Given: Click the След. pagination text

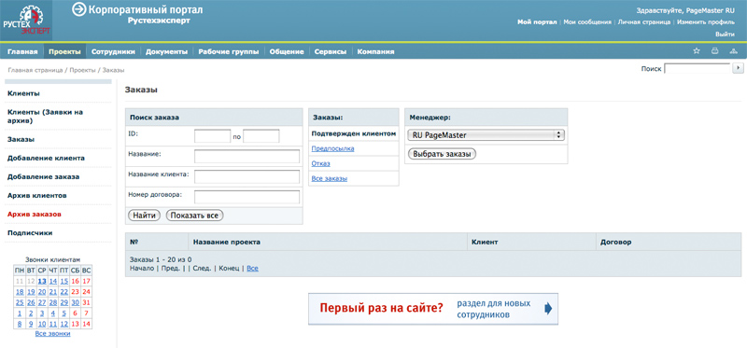Looking at the screenshot, I should (202, 269).
